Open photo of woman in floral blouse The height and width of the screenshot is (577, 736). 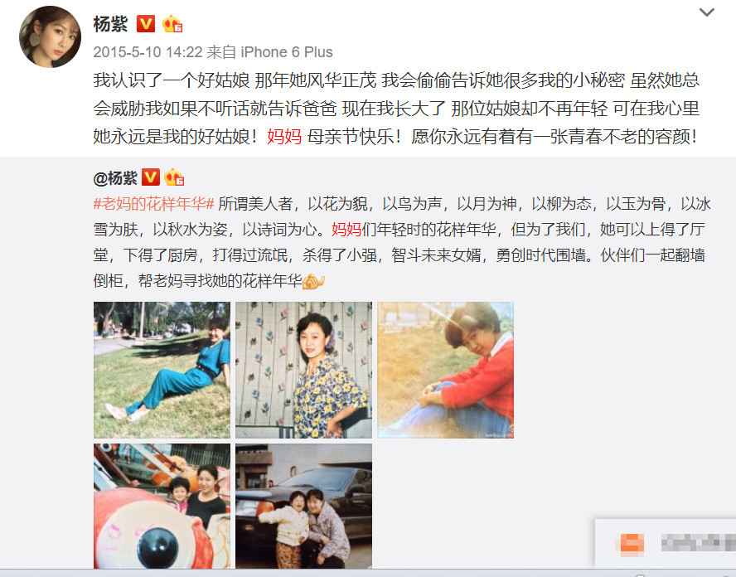303,370
